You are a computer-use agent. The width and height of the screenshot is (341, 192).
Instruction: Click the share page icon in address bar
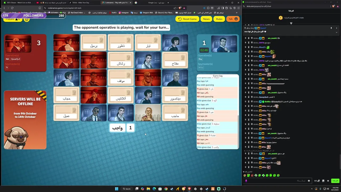pos(175,8)
